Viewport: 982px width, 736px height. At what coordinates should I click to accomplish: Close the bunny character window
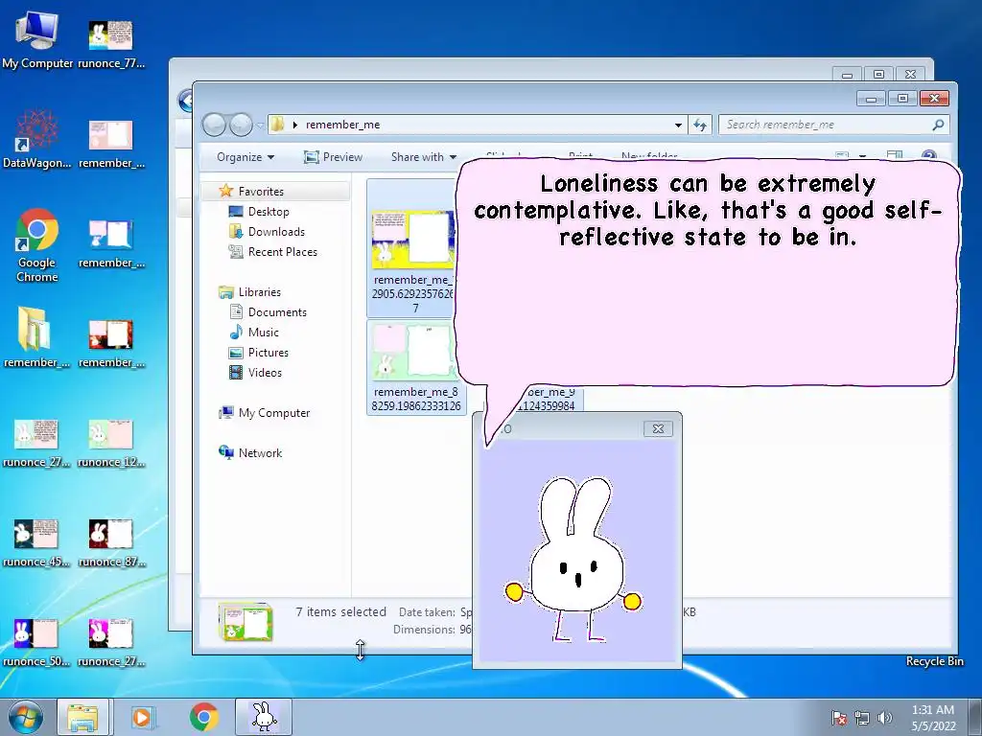pyautogui.click(x=658, y=428)
